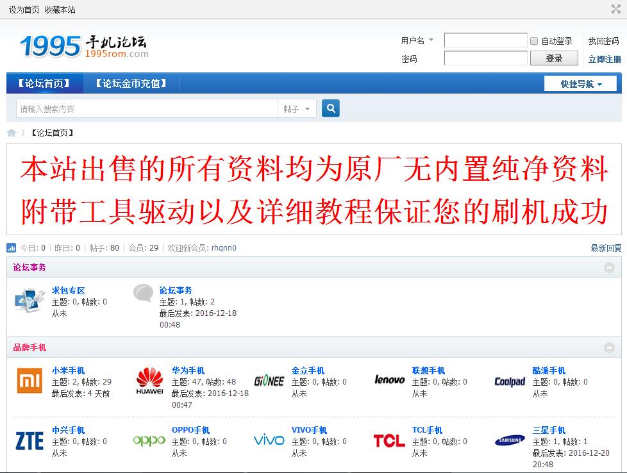
Task: Open the 【论坛金币充值】 navigation tab
Action: (x=131, y=83)
